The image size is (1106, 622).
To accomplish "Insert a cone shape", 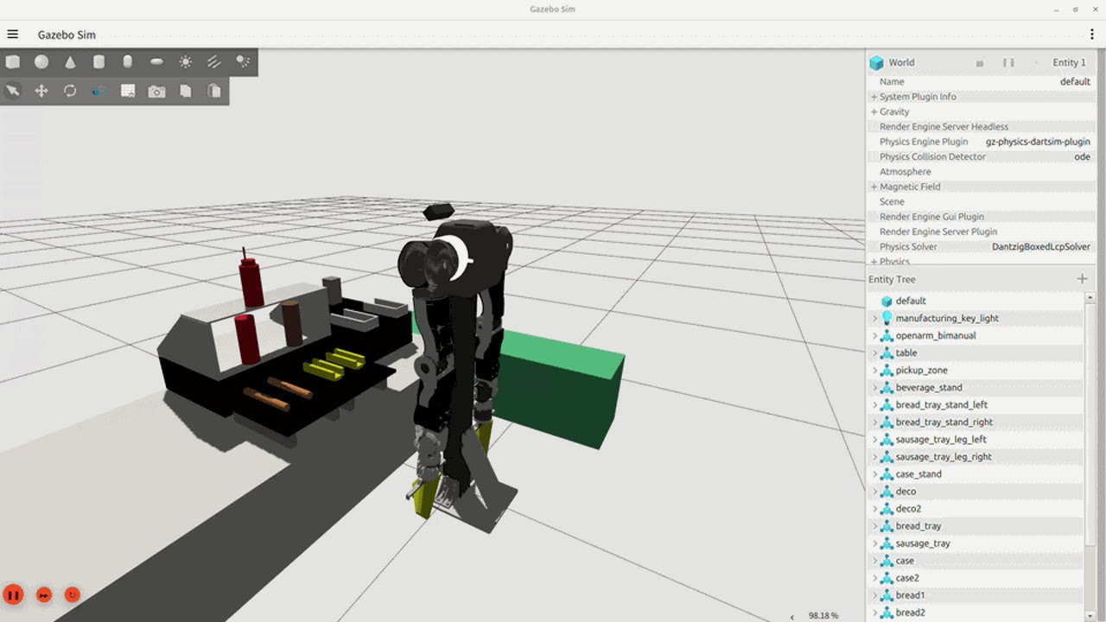I will coord(70,61).
